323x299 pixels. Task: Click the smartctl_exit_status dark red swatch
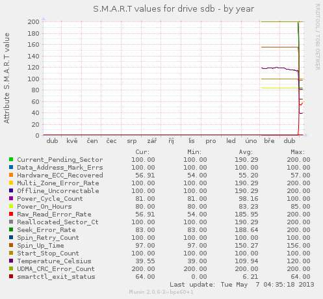[11, 276]
